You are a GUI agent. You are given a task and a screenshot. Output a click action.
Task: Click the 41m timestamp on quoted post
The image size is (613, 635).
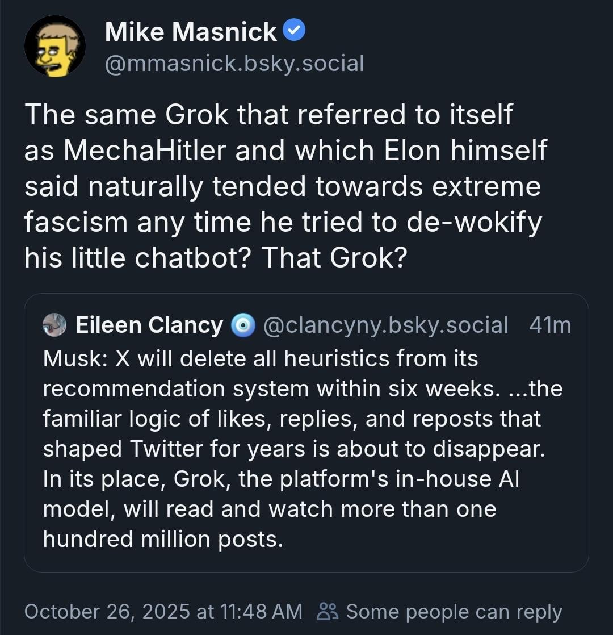(x=549, y=325)
